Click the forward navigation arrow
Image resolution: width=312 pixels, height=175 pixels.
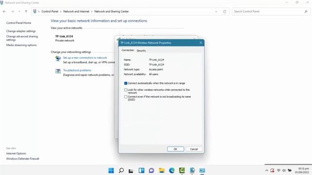pyautogui.click(x=12, y=12)
